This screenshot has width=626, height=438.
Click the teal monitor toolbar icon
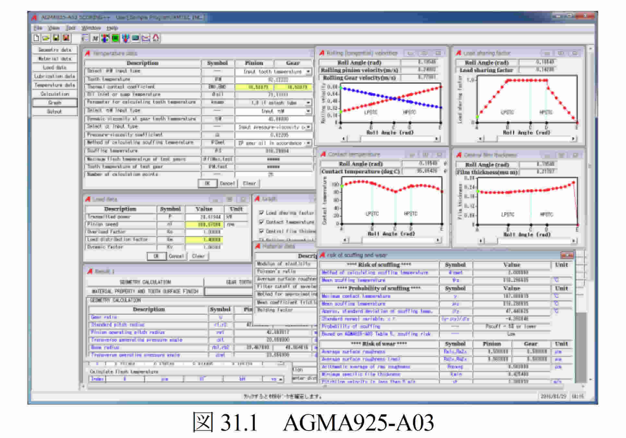click(136, 38)
